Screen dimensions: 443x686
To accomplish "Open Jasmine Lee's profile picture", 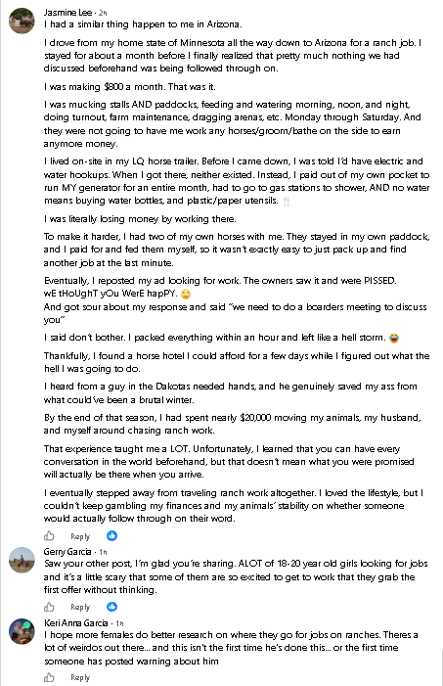I will [x=22, y=21].
